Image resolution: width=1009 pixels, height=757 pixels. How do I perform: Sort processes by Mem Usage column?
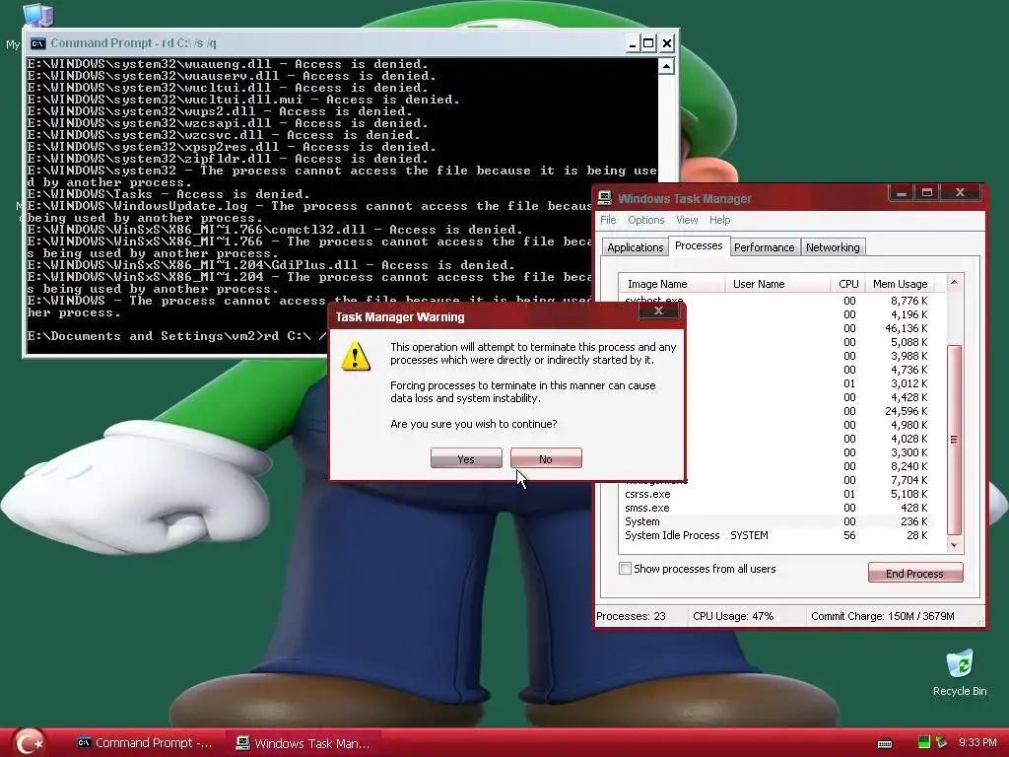click(x=900, y=284)
